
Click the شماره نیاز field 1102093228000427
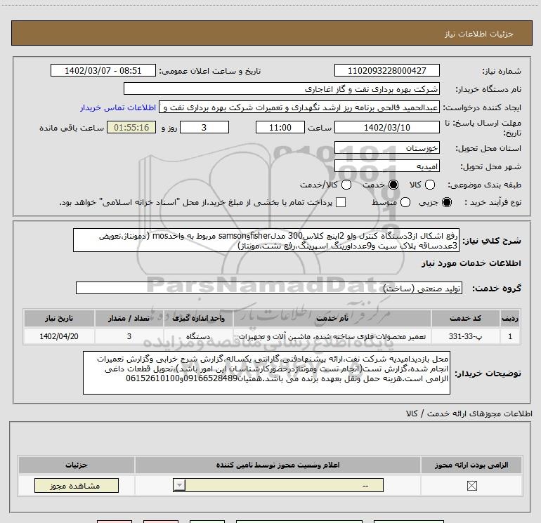tap(386, 70)
